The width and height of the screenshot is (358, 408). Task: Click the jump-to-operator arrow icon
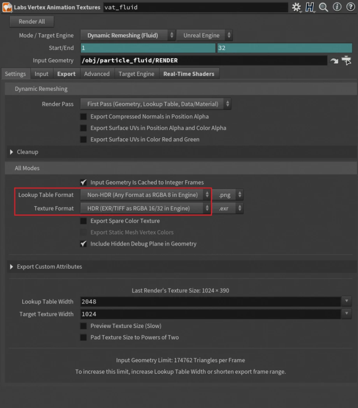pos(333,61)
